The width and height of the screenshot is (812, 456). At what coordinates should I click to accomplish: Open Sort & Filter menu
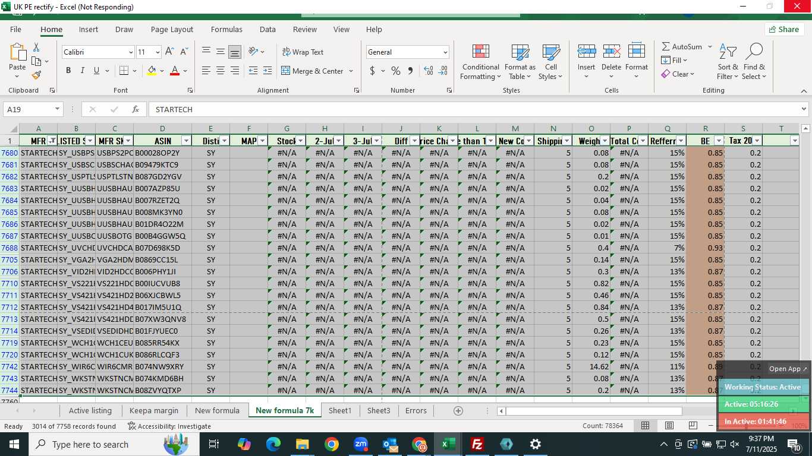point(728,62)
